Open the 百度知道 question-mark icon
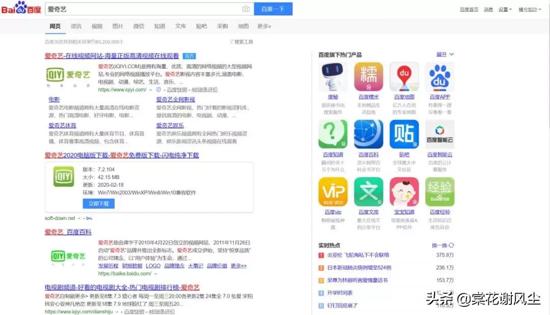The height and width of the screenshot is (315, 550). point(333,133)
